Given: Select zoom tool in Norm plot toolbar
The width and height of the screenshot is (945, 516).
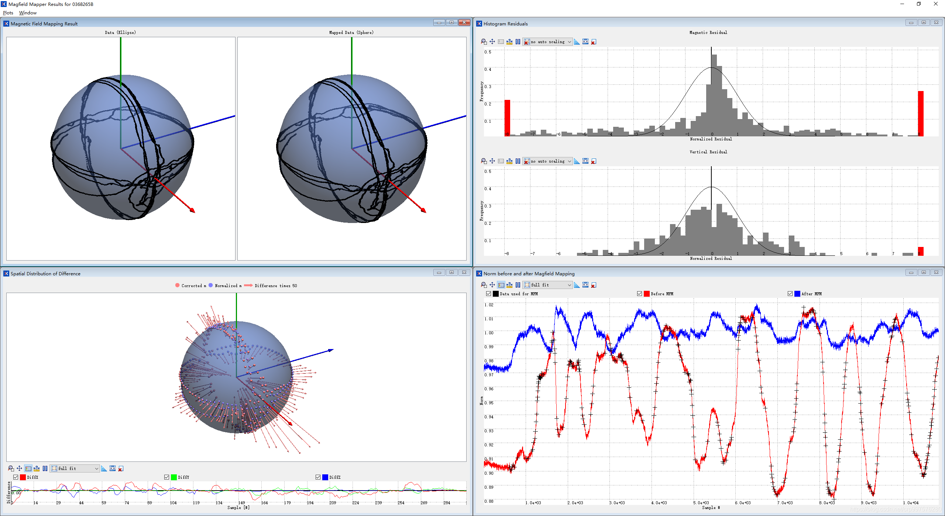Looking at the screenshot, I should tap(484, 285).
